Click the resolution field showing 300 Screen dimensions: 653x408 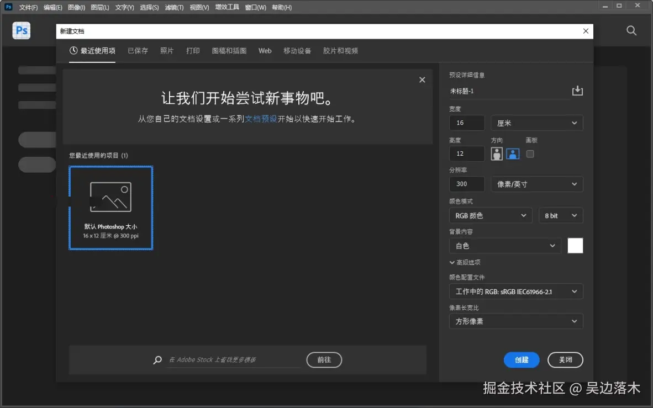click(x=467, y=184)
